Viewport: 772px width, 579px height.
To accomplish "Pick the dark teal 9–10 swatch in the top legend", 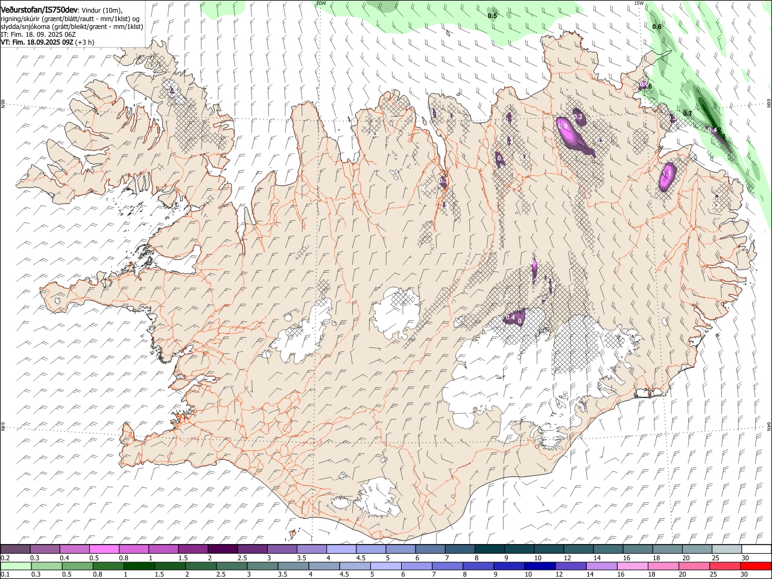I will (519, 549).
